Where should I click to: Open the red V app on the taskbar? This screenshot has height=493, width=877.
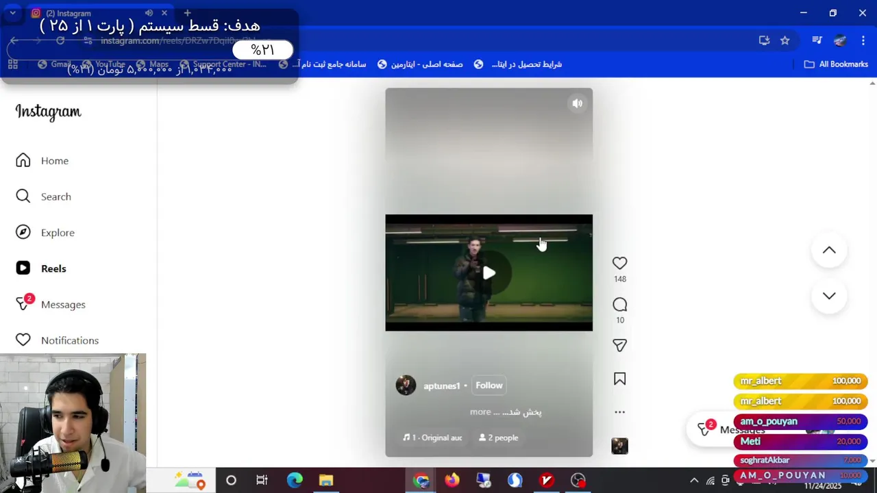tap(546, 481)
